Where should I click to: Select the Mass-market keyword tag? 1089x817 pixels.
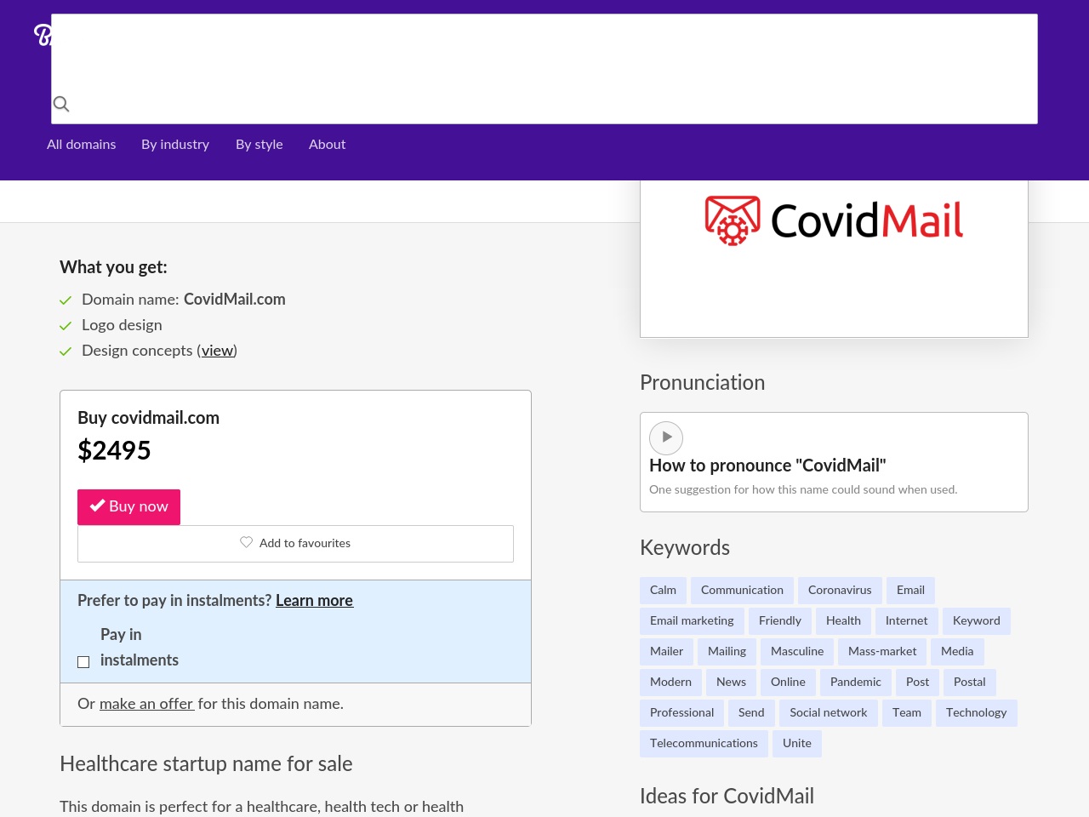882,652
